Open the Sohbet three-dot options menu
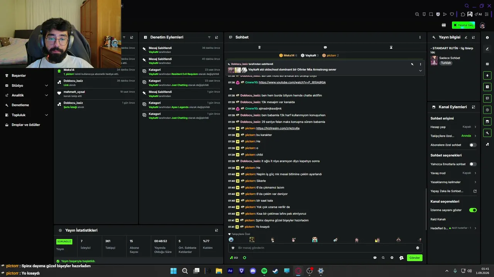 coord(420,37)
